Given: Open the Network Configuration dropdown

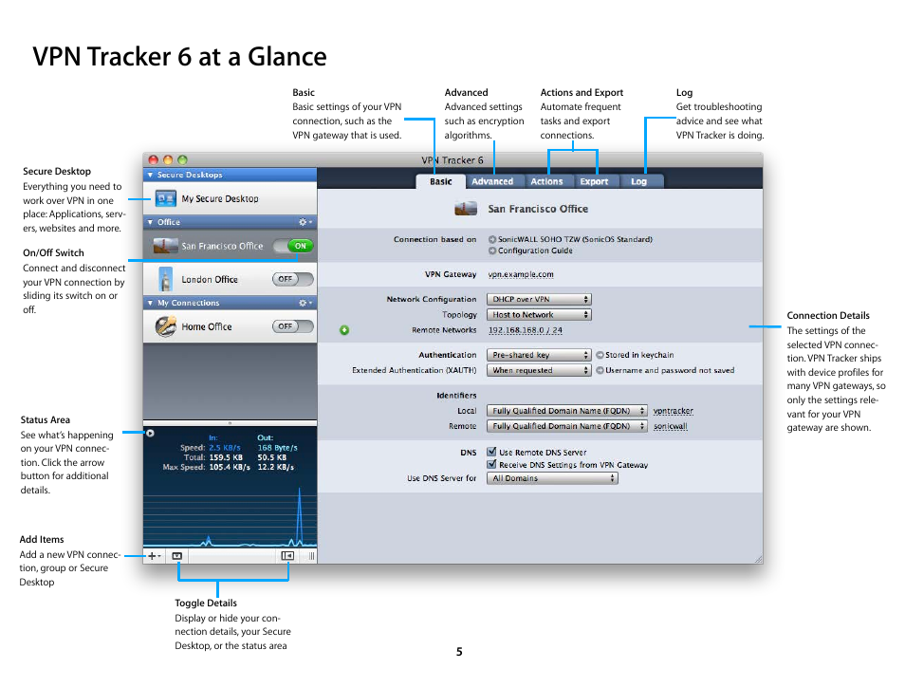Looking at the screenshot, I should point(539,300).
